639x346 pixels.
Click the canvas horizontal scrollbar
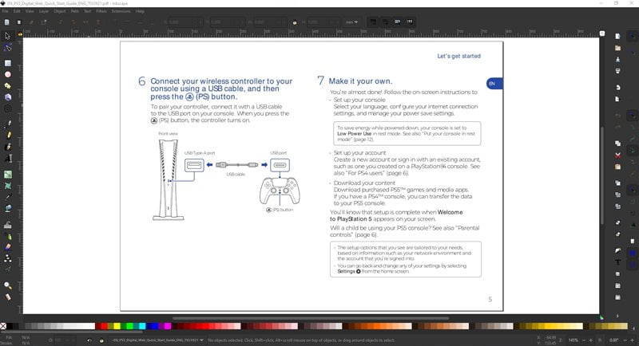coord(310,318)
